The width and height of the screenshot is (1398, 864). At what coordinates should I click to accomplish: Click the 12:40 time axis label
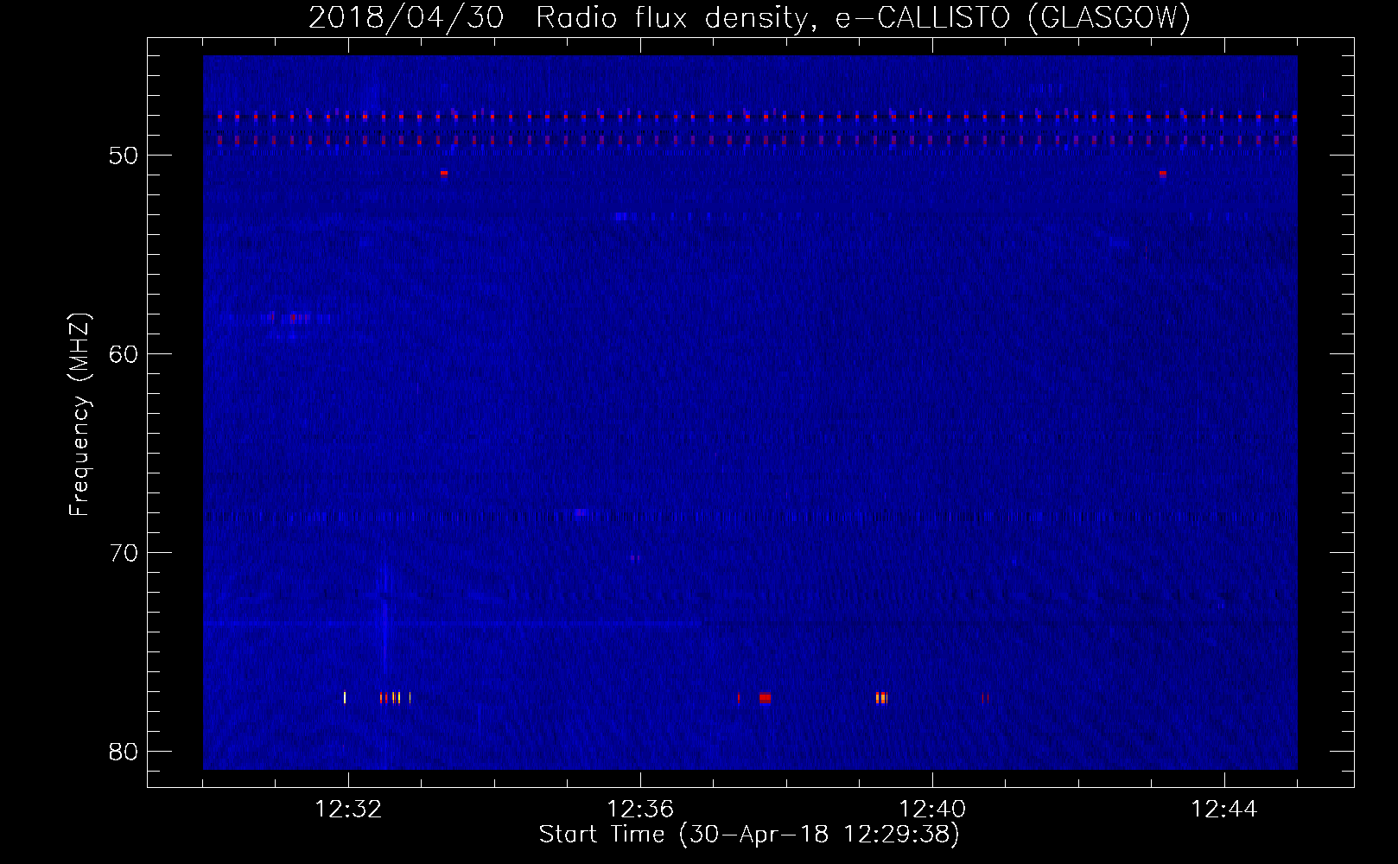[932, 810]
